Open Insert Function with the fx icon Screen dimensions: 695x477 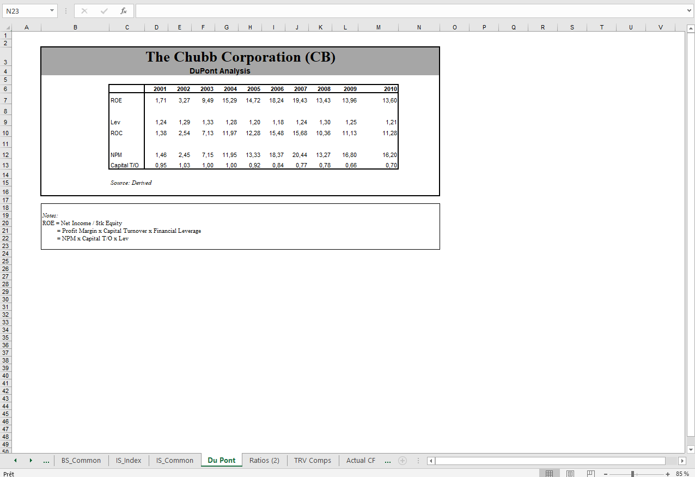coord(124,11)
